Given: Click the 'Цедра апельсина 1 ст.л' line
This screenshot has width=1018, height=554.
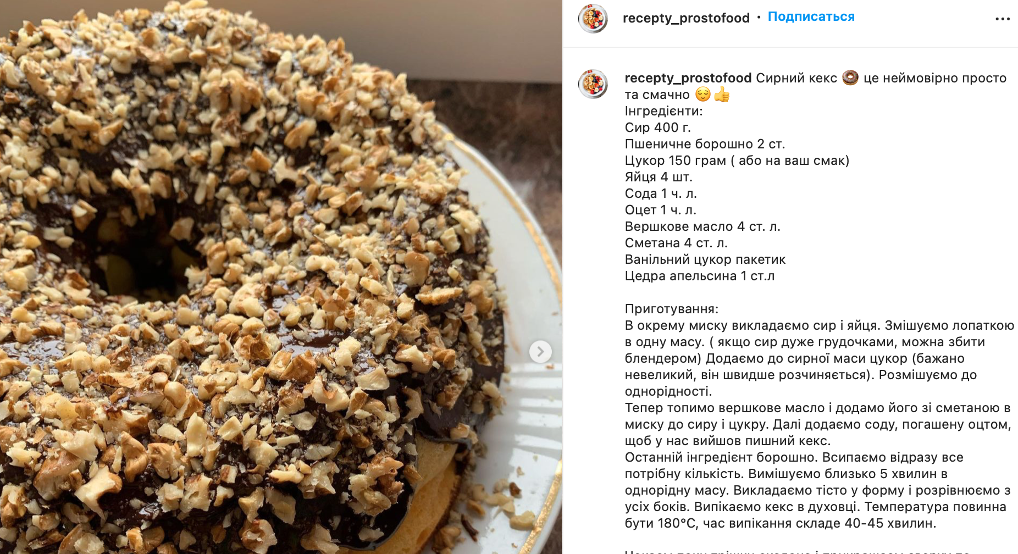Looking at the screenshot, I should click(x=700, y=276).
